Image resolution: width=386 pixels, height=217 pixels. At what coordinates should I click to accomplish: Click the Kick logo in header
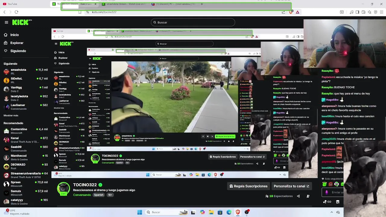(x=22, y=22)
